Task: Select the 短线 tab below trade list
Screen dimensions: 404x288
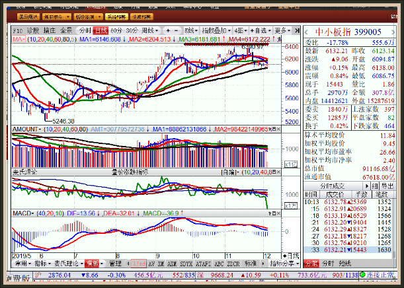Action: [x=344, y=264]
